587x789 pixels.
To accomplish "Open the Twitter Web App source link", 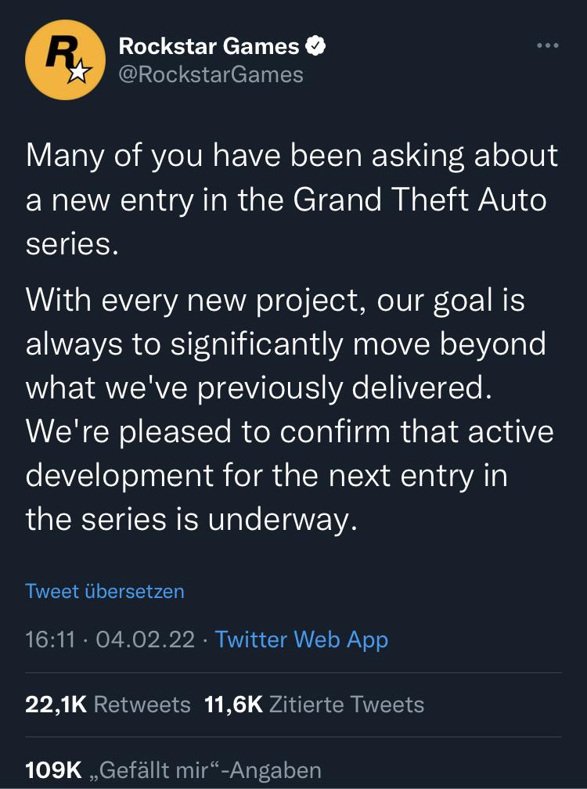I will coord(301,639).
